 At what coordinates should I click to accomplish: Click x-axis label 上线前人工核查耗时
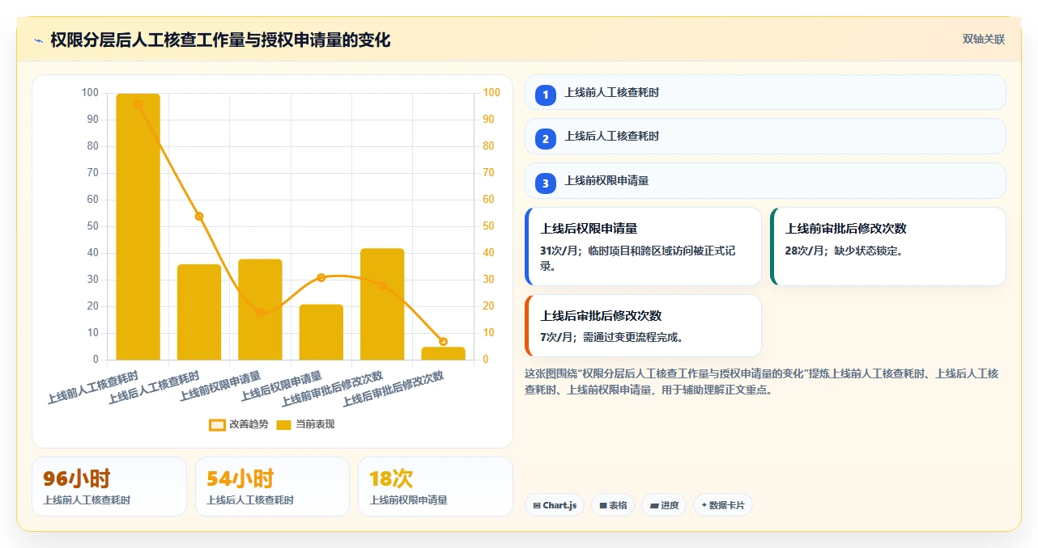tap(93, 387)
